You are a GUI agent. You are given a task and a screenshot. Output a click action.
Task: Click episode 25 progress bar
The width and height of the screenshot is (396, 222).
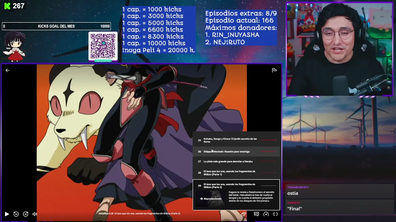click(269, 140)
